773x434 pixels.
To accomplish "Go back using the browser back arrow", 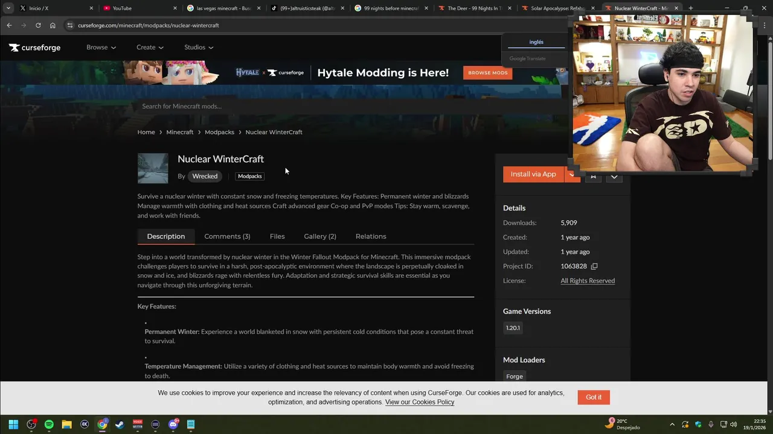I will click(x=9, y=25).
